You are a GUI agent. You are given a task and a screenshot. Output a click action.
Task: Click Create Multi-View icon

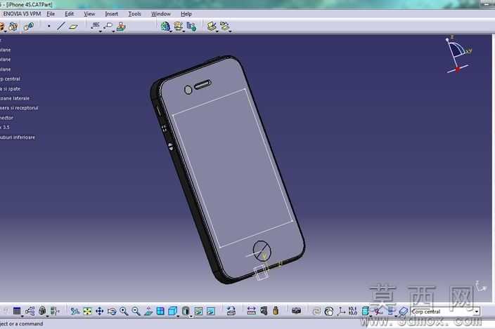click(x=160, y=311)
